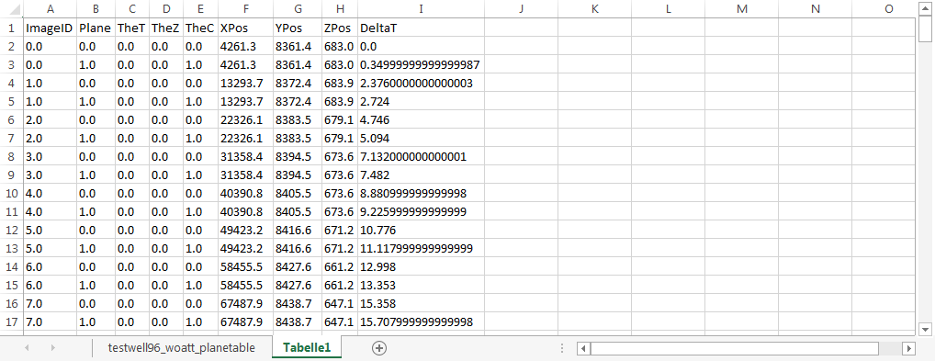The width and height of the screenshot is (935, 361).
Task: Select cell with value 9.225999999999999
Action: [421, 212]
